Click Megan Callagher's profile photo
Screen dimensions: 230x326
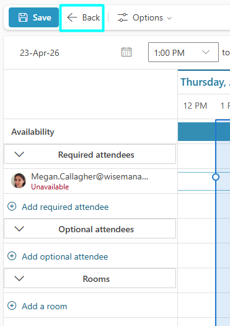pyautogui.click(x=19, y=181)
